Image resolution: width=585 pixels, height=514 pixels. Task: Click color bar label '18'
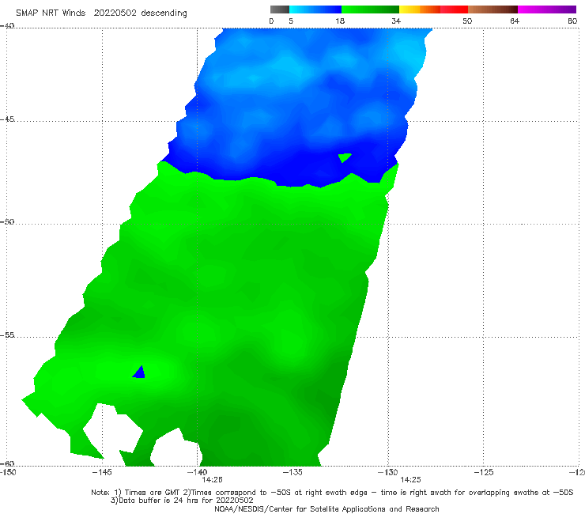[x=340, y=21]
